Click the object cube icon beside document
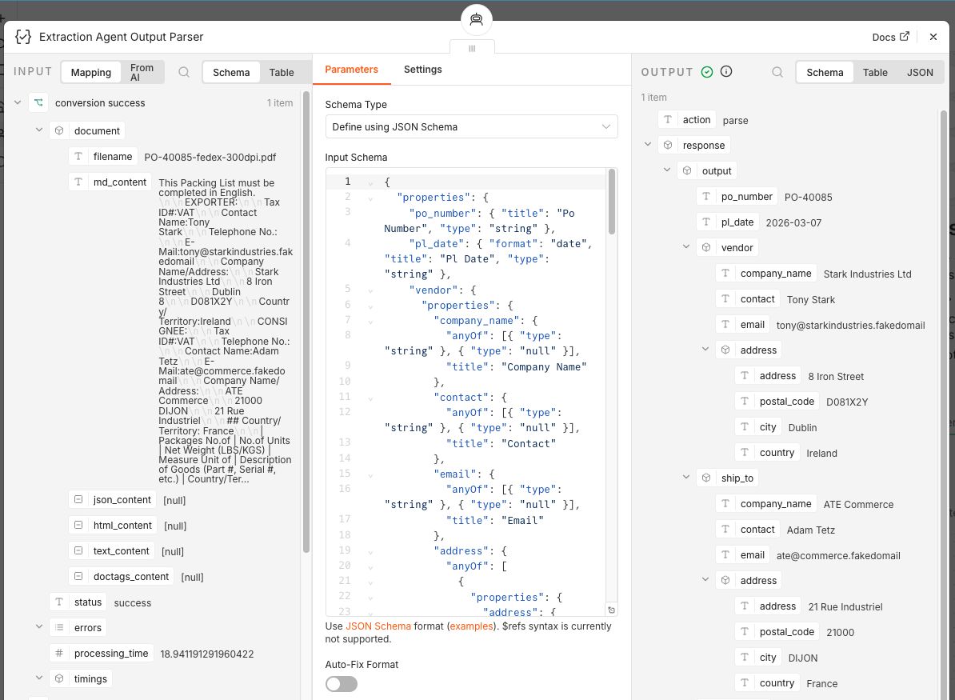The width and height of the screenshot is (955, 700). (59, 131)
